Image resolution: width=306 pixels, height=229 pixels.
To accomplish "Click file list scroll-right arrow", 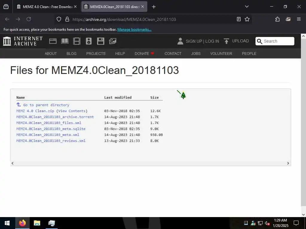I will point(288,163).
